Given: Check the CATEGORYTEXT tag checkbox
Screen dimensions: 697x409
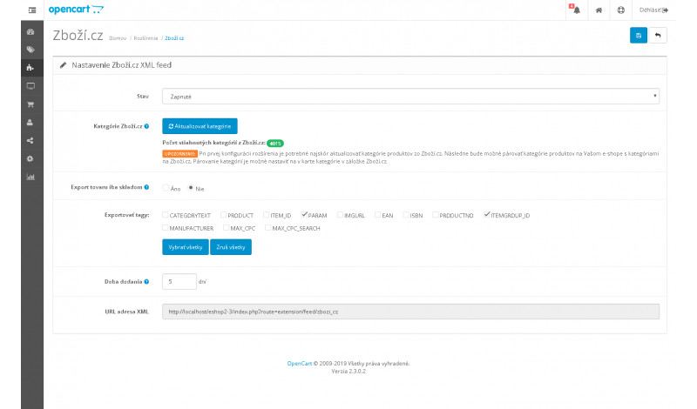Looking at the screenshot, I should pyautogui.click(x=165, y=215).
